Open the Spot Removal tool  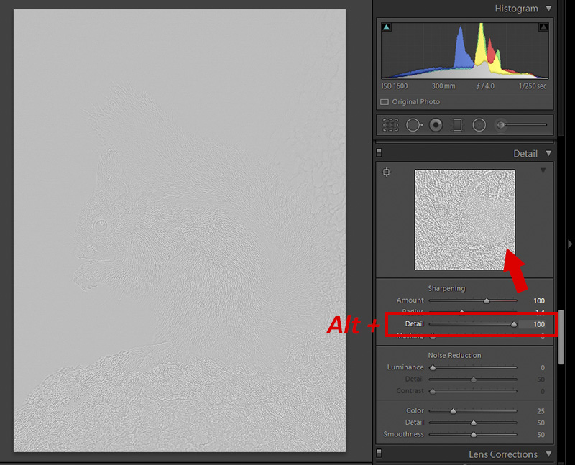point(413,124)
